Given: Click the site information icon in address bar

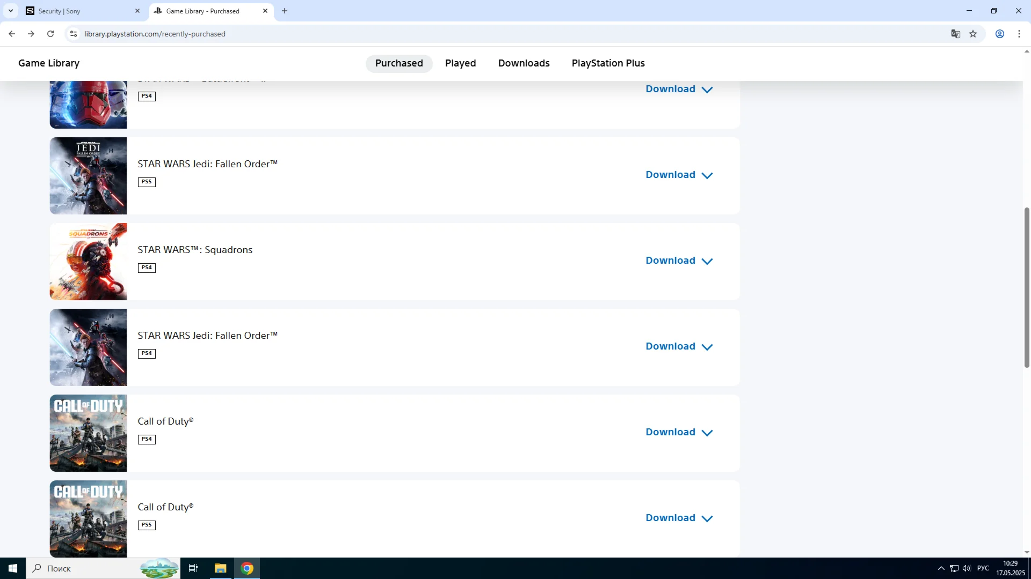Looking at the screenshot, I should point(74,34).
